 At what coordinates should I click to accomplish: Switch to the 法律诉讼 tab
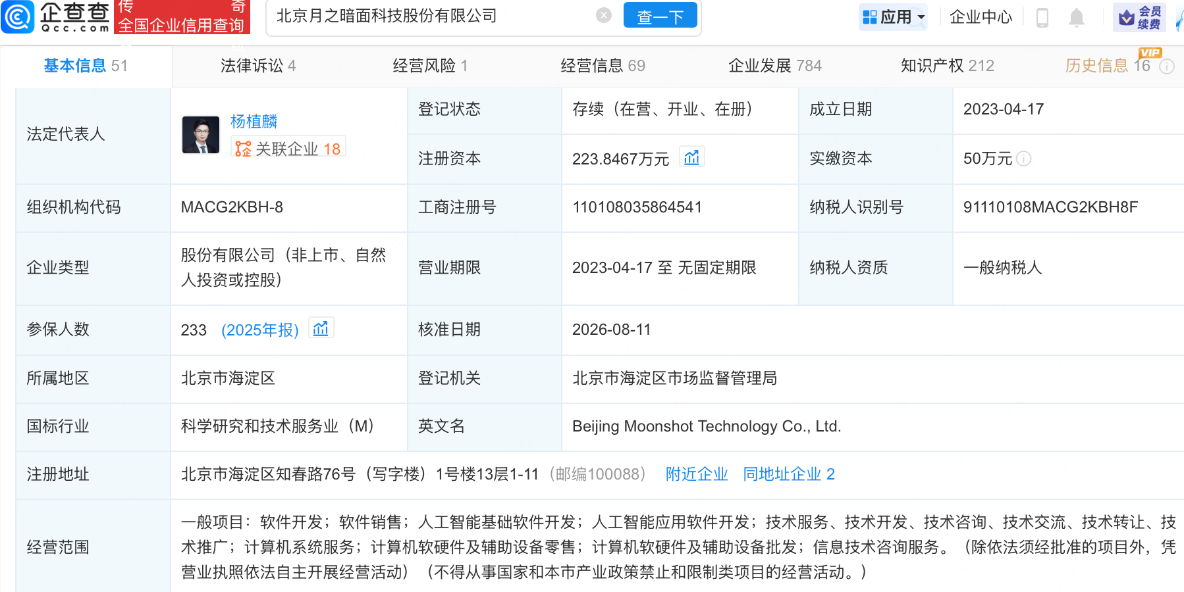pos(258,66)
